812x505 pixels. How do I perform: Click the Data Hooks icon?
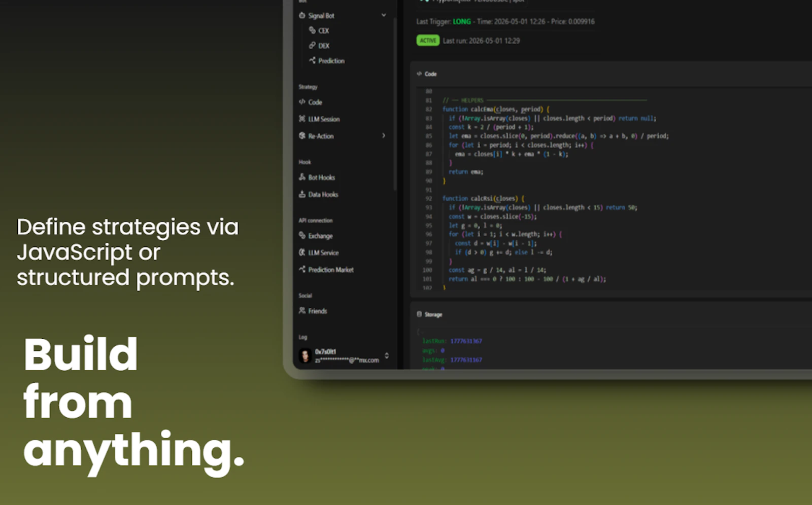click(x=302, y=194)
